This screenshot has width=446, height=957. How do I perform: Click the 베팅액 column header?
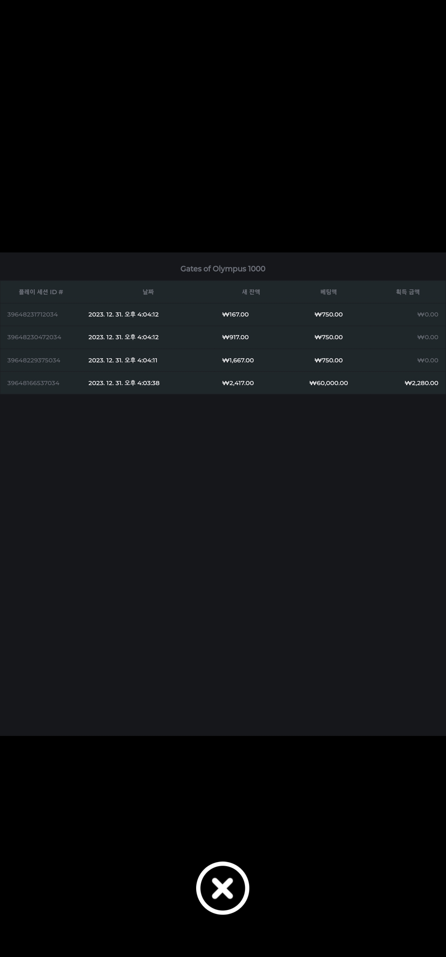tap(329, 292)
